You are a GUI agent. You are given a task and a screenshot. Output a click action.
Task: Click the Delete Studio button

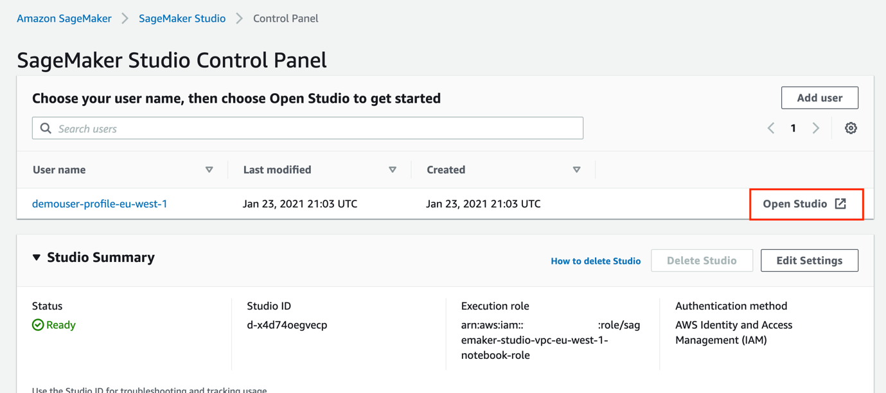point(701,261)
